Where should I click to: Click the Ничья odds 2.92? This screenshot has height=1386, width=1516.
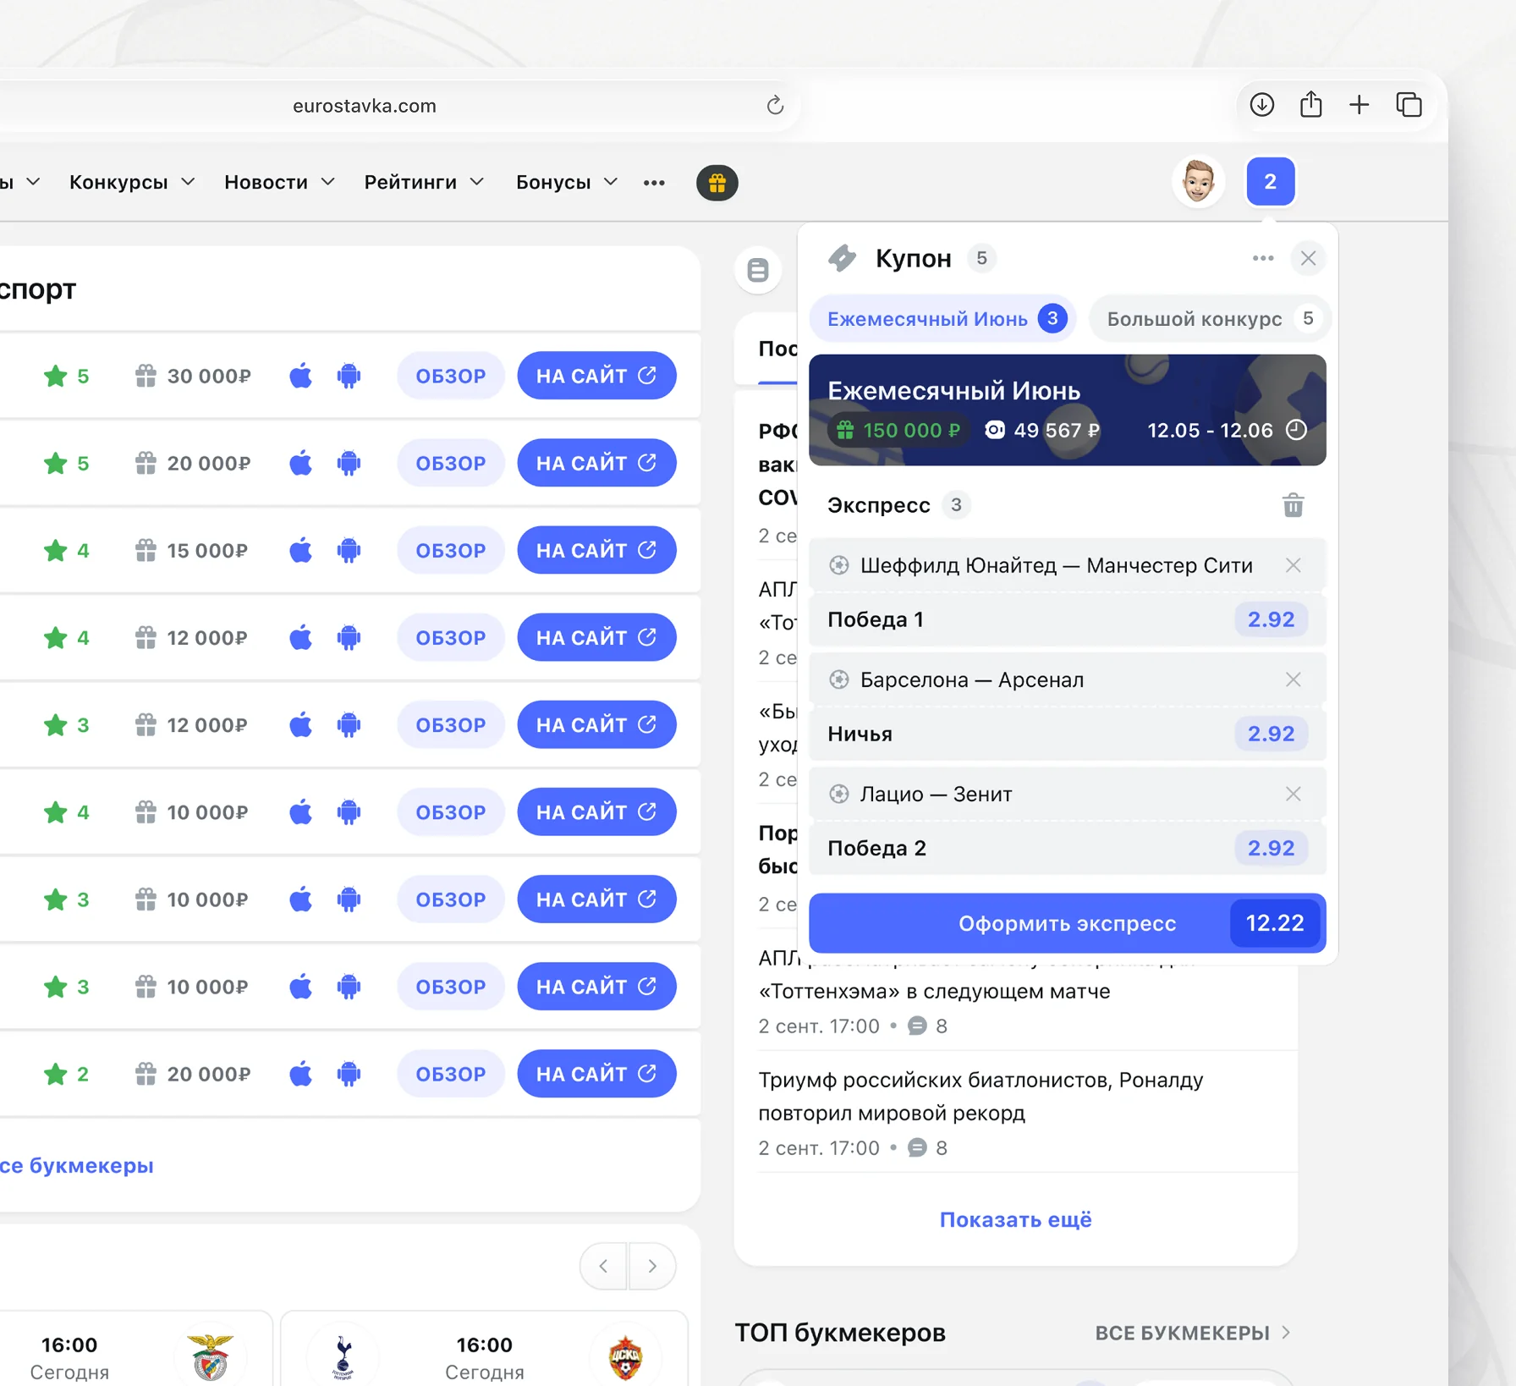click(x=1271, y=734)
